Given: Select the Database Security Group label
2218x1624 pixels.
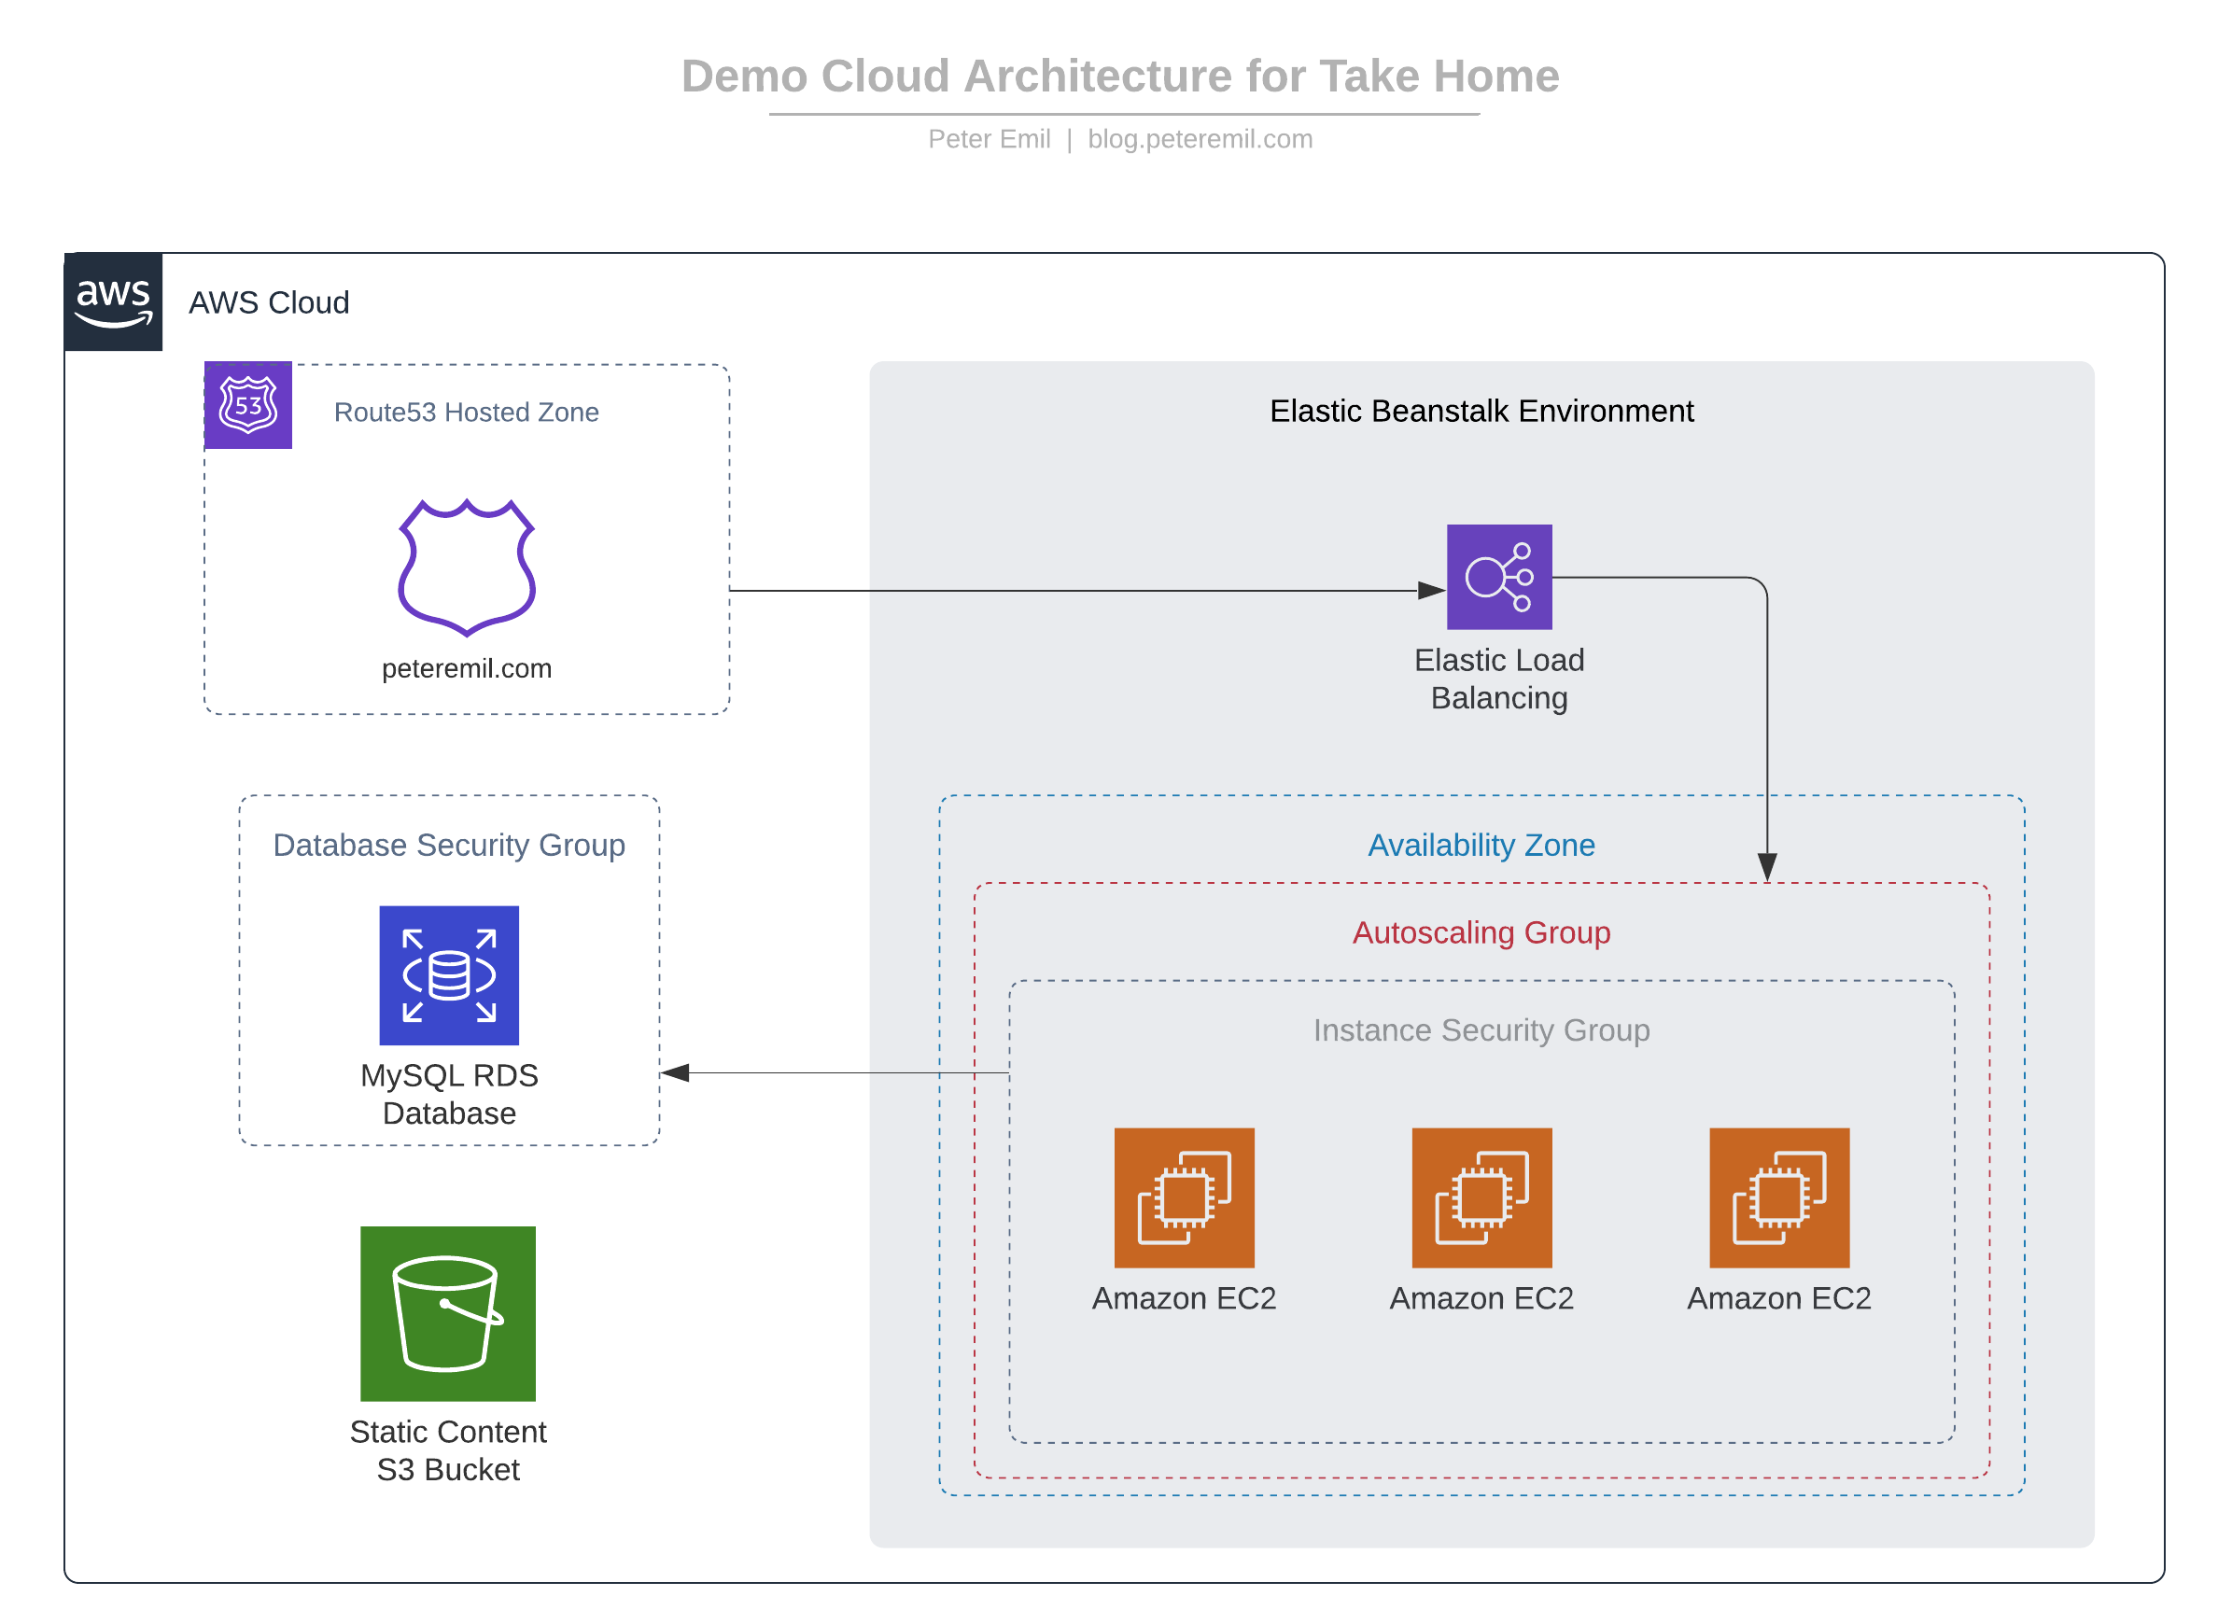Looking at the screenshot, I should pyautogui.click(x=448, y=845).
